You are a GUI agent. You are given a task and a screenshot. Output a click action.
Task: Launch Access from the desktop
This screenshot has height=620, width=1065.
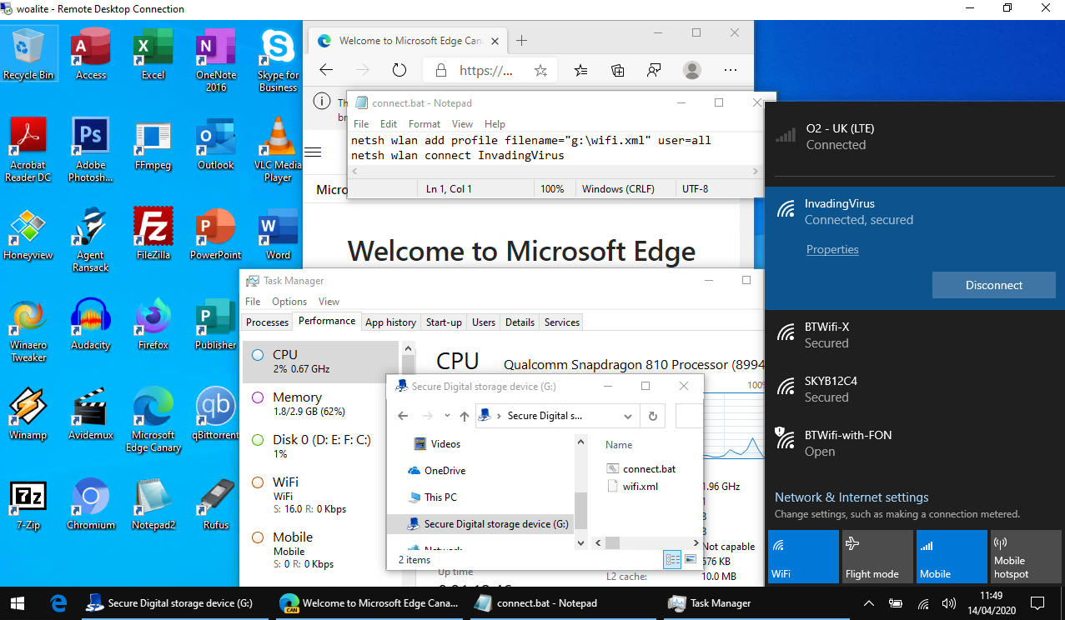pyautogui.click(x=91, y=53)
